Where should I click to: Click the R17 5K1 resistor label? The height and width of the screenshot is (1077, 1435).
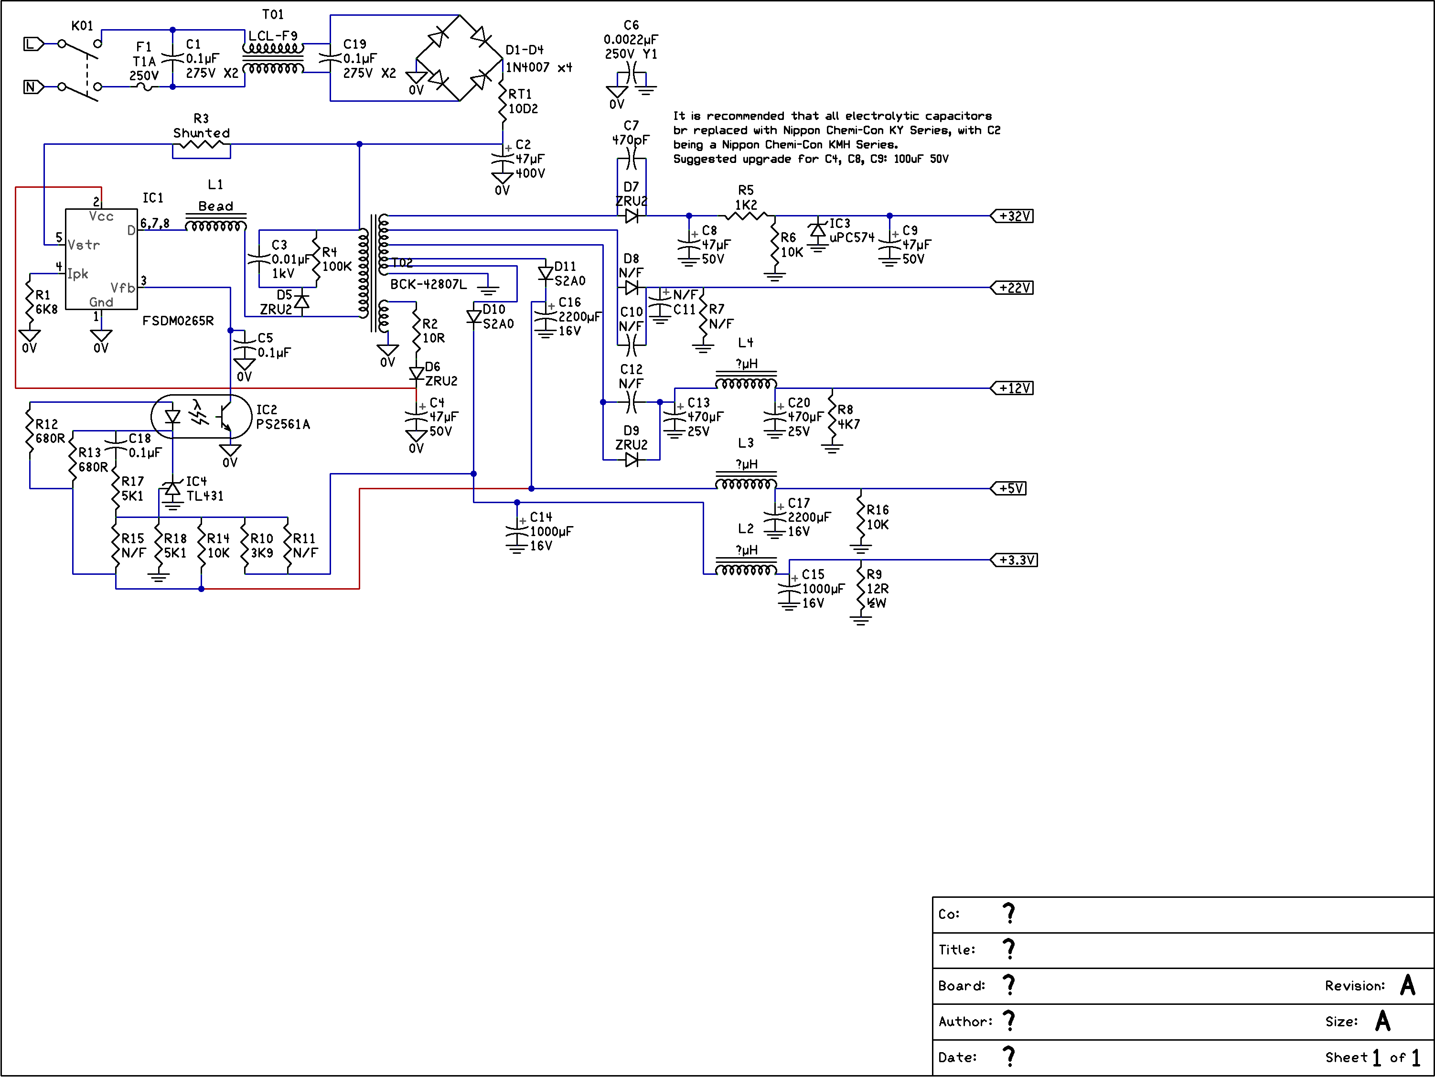pyautogui.click(x=132, y=488)
